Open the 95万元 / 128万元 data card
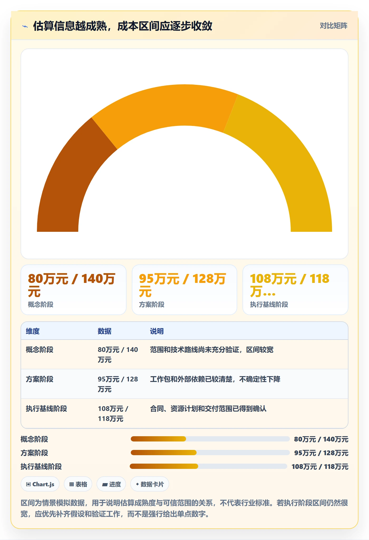Screen dimensions: 369x540 [184, 289]
